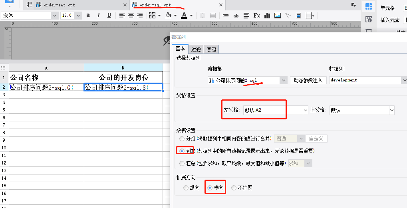Insert a chart element
407x208 pixels.
click(267, 16)
